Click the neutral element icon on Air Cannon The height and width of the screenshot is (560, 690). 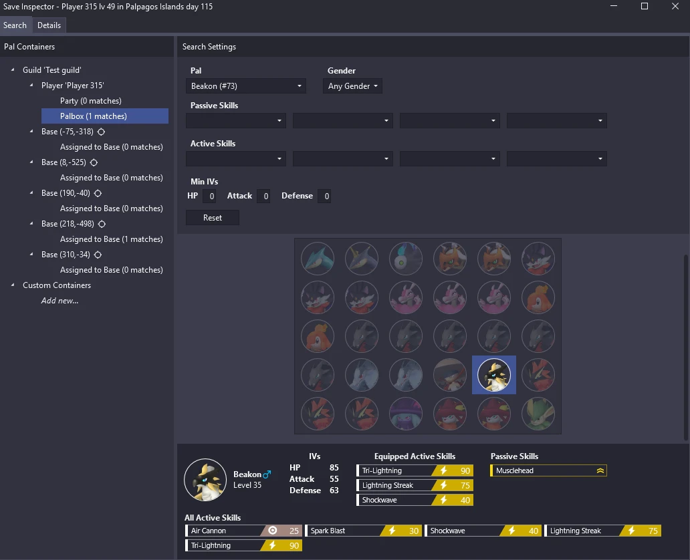click(272, 531)
